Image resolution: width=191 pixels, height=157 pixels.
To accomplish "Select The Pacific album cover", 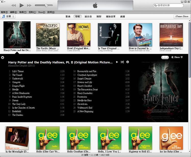I will tap(48, 35).
